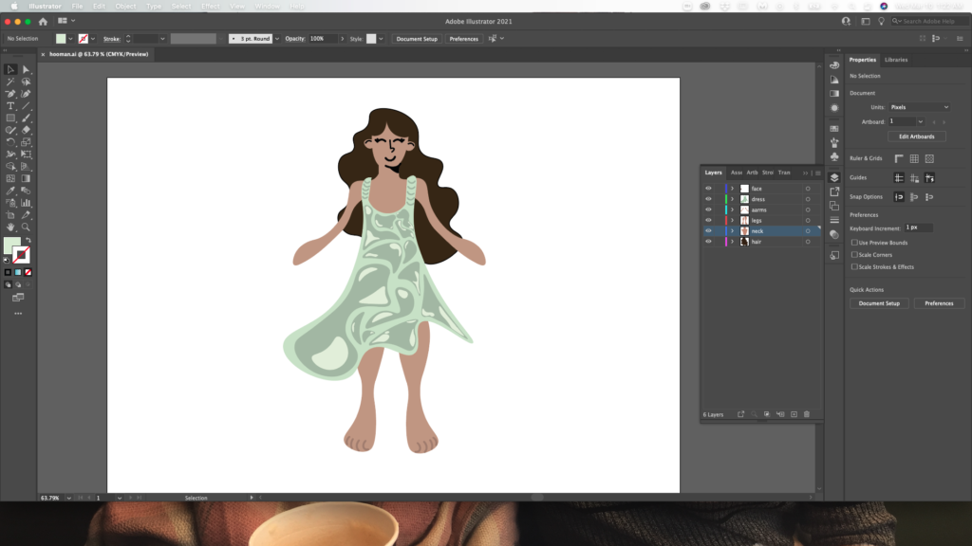
Task: Hide the dress layer using eye icon
Action: tap(708, 199)
